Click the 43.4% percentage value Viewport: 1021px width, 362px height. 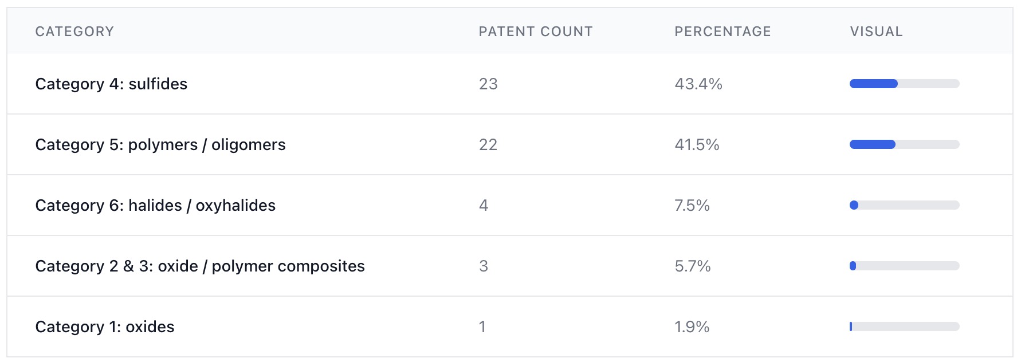tap(698, 84)
